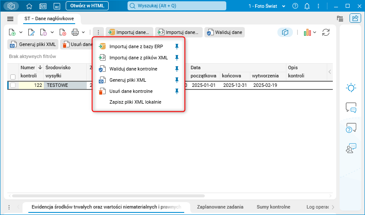Image resolution: width=365 pixels, height=215 pixels.
Task: Sort by Numer kontroli arrow
Action: (40, 68)
